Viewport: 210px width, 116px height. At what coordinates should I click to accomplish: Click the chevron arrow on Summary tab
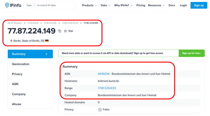(46, 54)
